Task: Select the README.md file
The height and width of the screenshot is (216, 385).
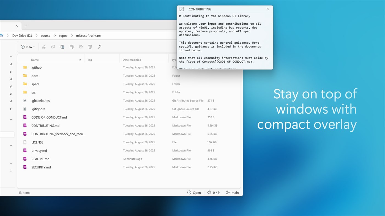Action: [x=40, y=159]
